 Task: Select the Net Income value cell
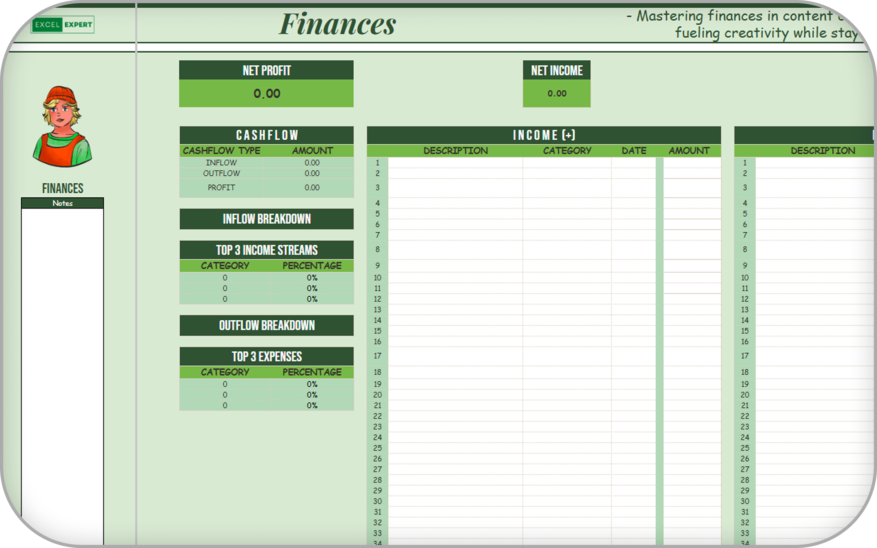tap(556, 93)
